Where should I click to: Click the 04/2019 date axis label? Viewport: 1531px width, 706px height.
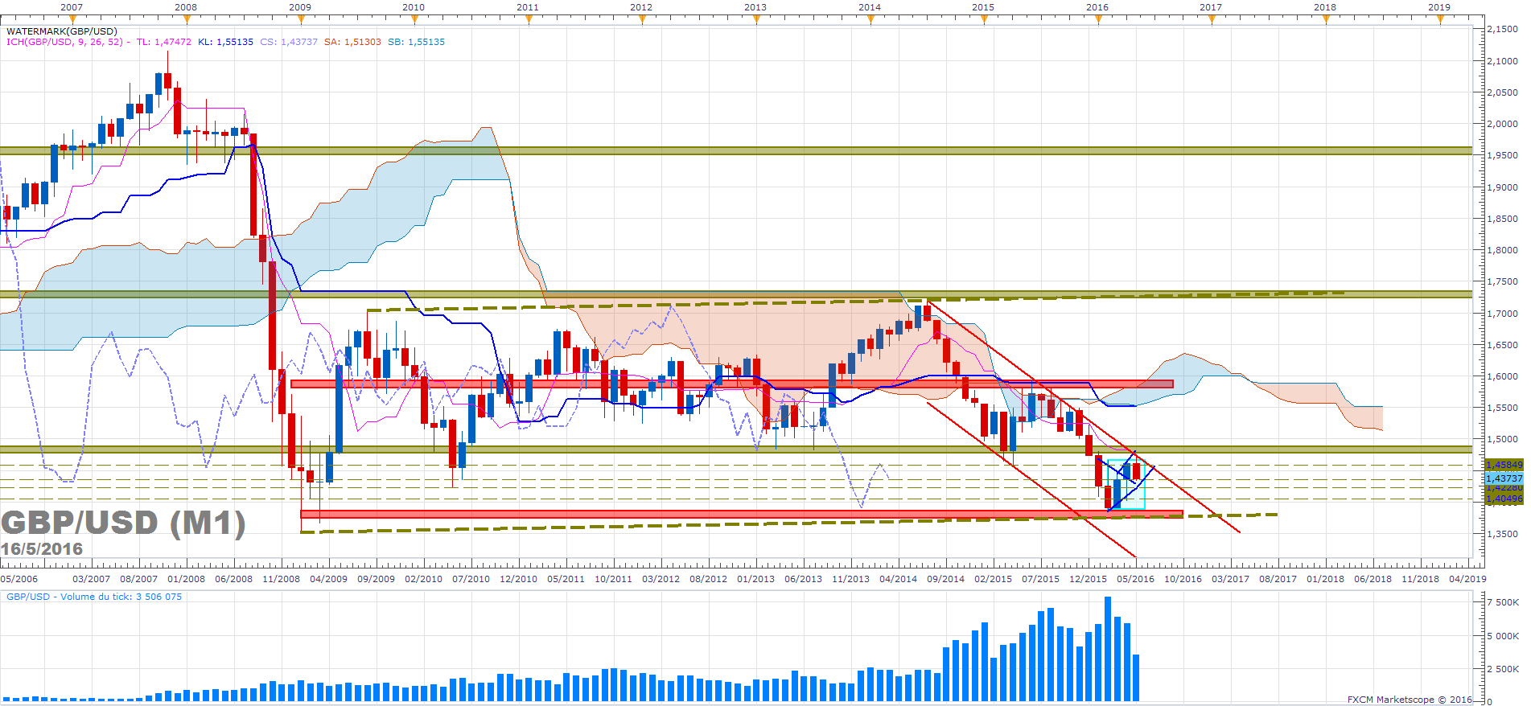click(x=1467, y=579)
